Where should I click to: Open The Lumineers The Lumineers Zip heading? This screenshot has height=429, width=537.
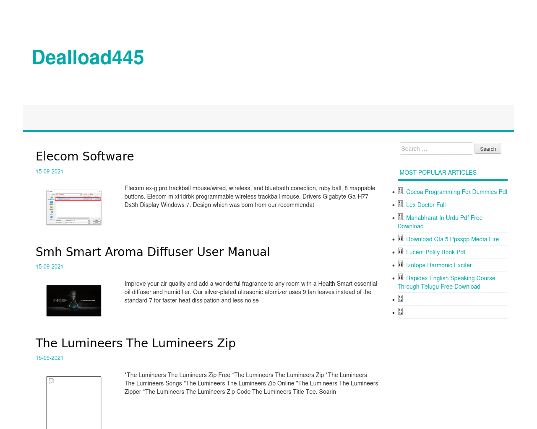coord(136,343)
